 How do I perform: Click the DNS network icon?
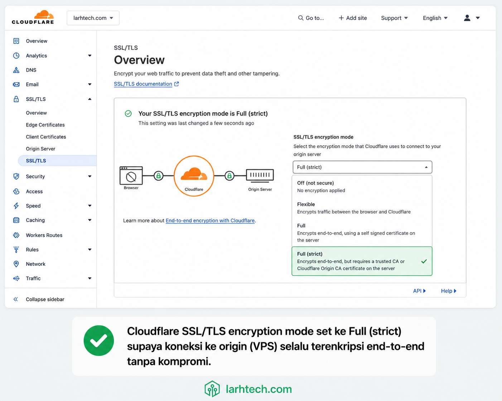(x=16, y=70)
